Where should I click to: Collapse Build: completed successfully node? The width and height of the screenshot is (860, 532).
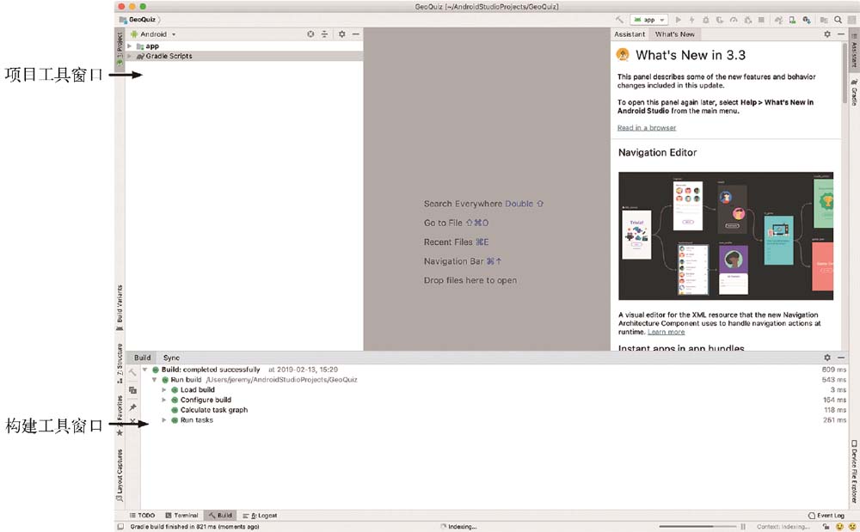click(x=145, y=370)
